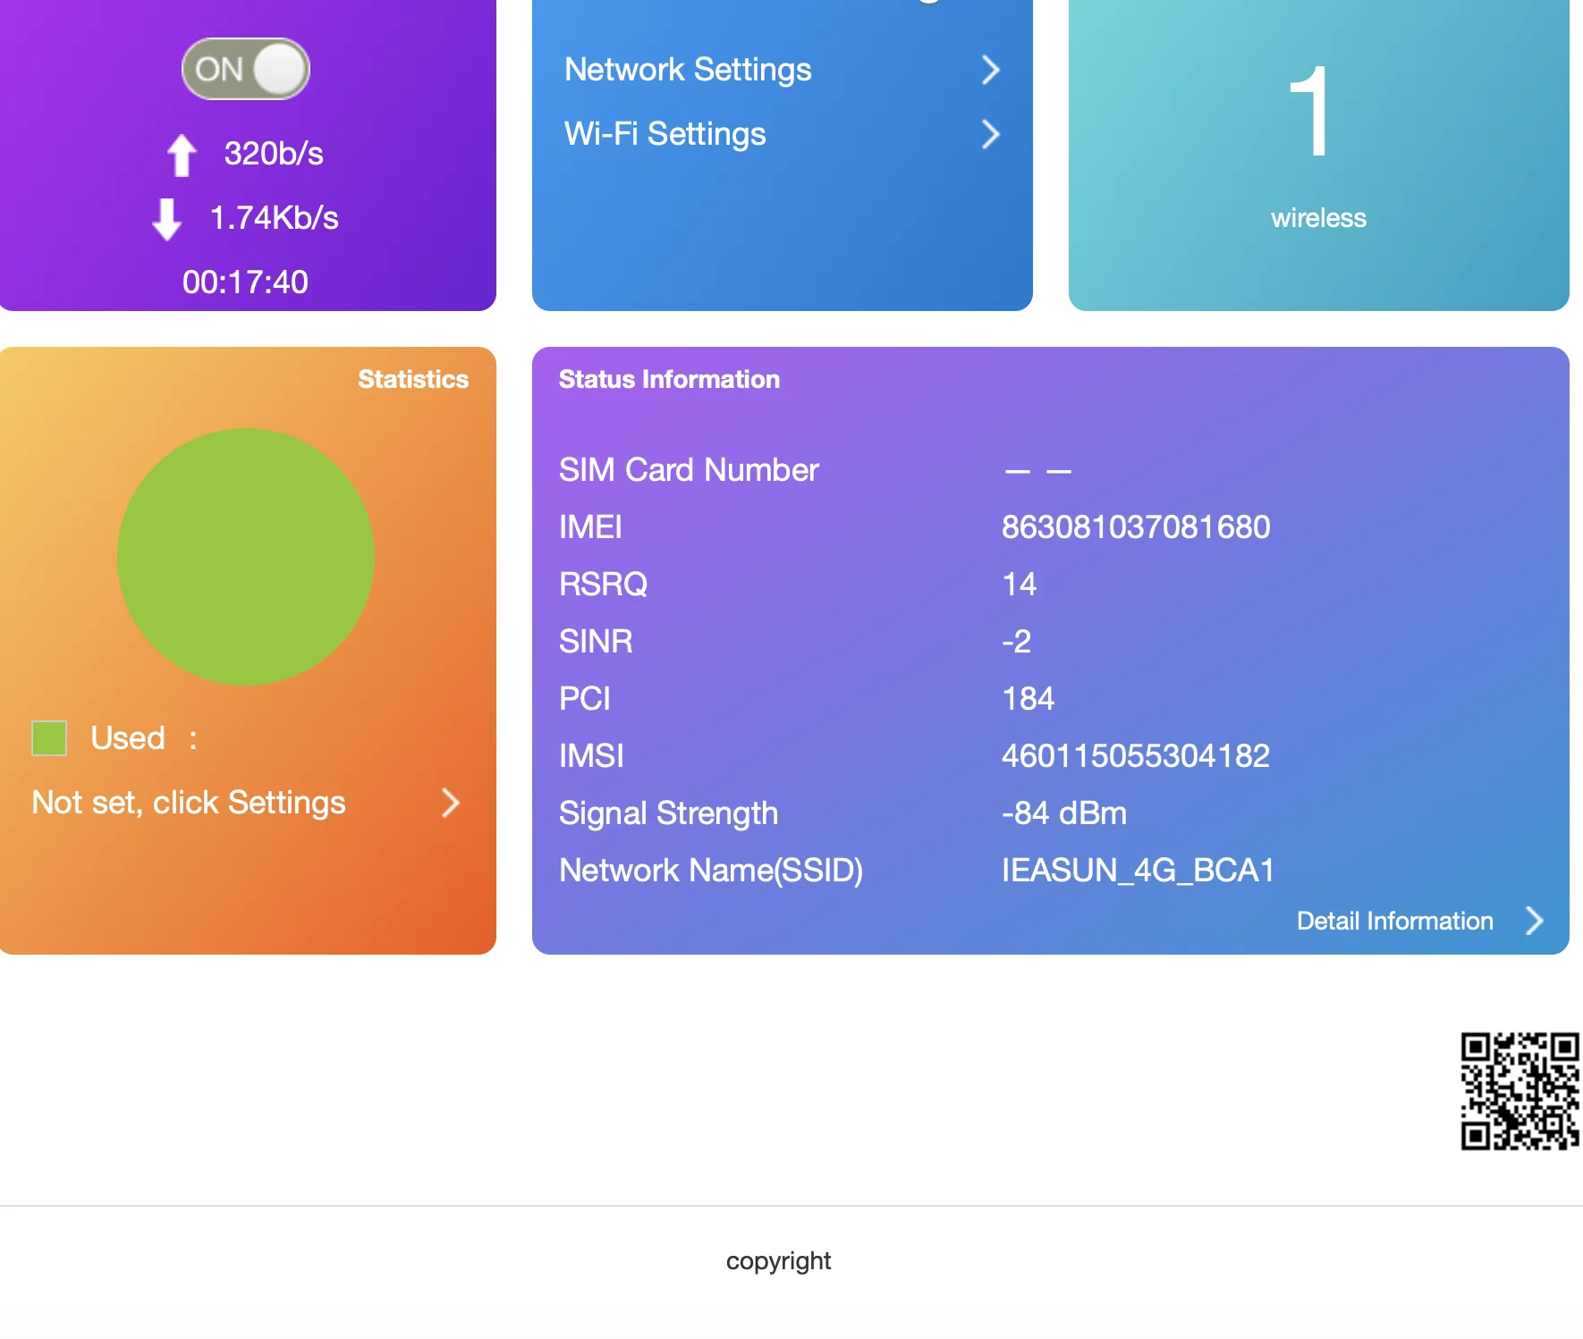
Task: Click the QR code image
Action: [x=1520, y=1091]
